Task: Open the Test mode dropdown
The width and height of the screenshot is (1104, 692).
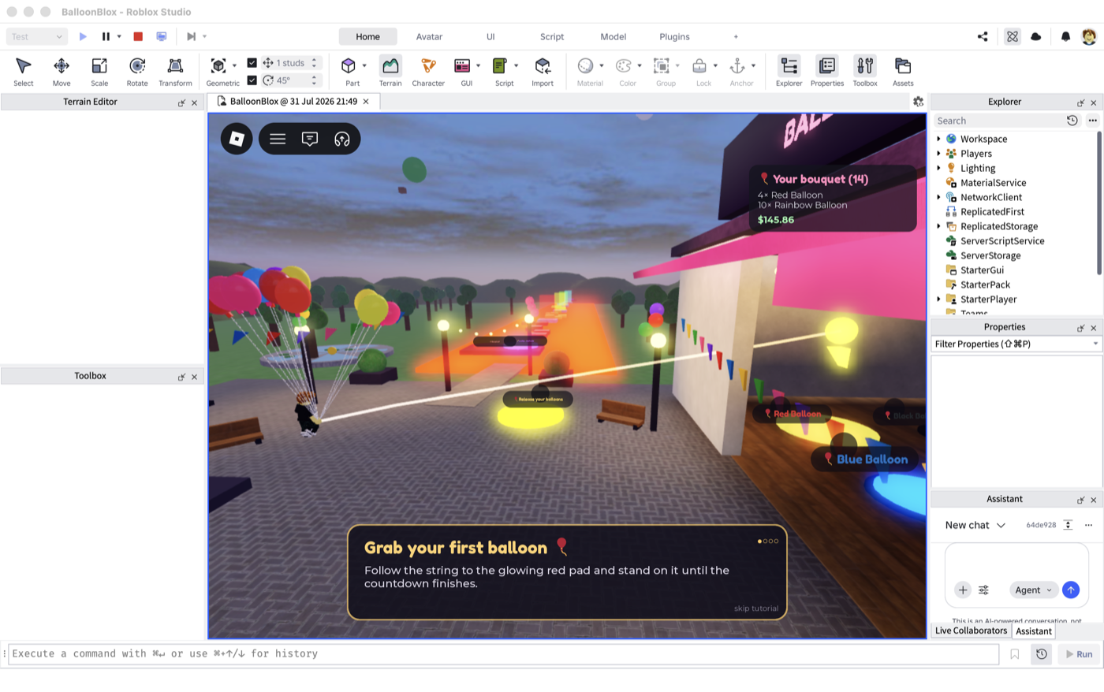Action: click(x=37, y=36)
